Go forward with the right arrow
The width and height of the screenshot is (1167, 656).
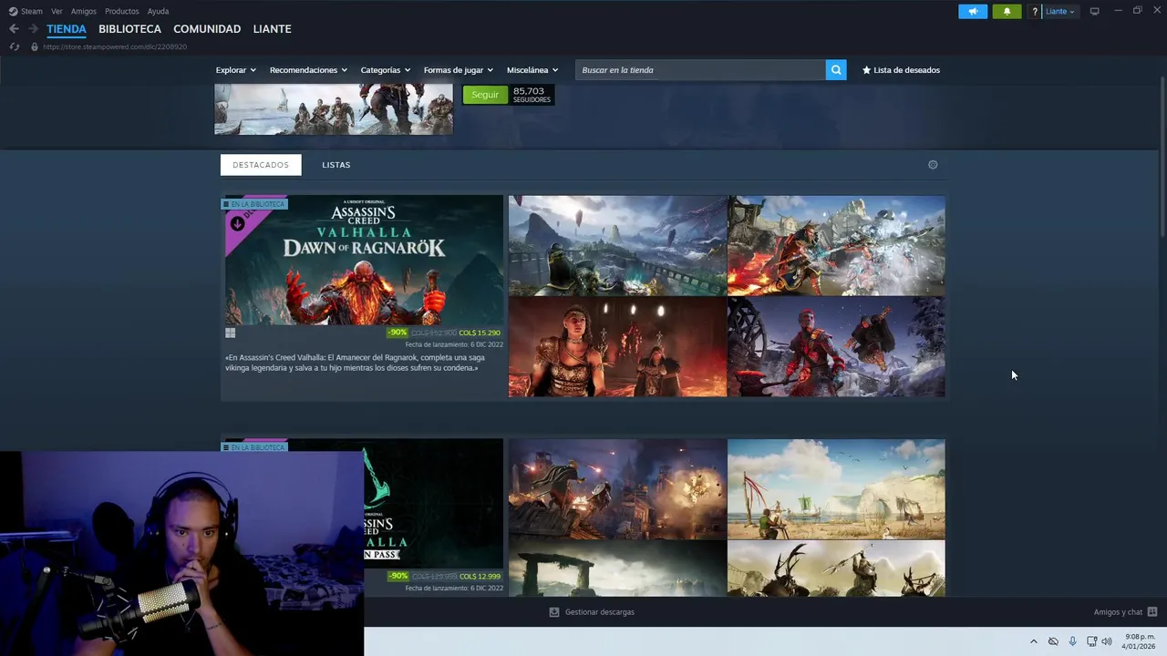[x=33, y=29]
